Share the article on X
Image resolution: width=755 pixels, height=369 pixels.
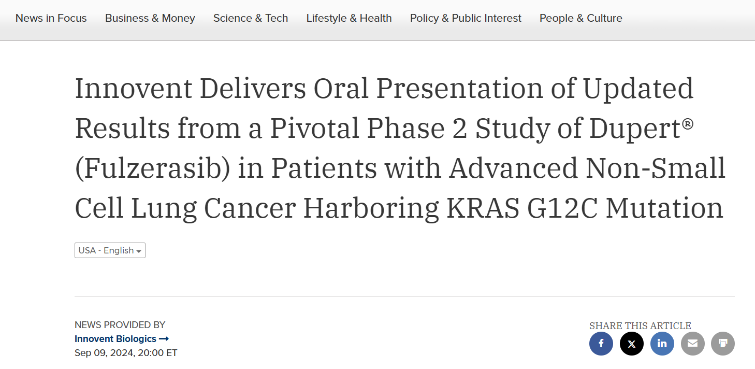(632, 344)
